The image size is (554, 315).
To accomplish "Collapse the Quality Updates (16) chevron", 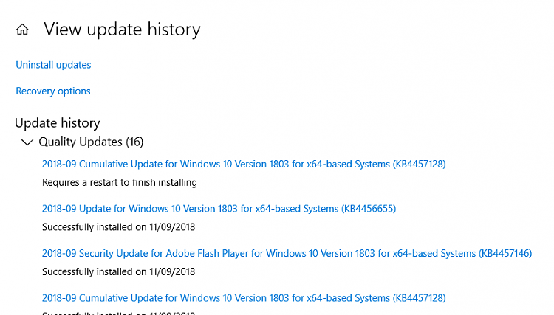I will [27, 142].
